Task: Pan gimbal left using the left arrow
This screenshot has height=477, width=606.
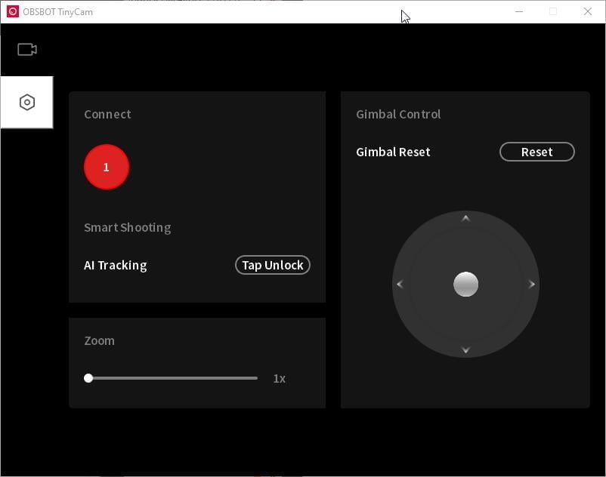Action: pos(400,285)
